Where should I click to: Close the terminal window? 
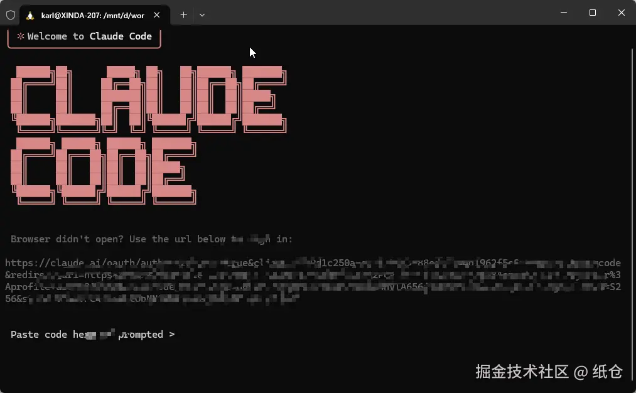point(622,13)
